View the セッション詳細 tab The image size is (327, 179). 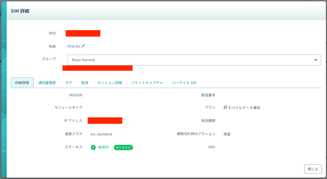coord(110,82)
